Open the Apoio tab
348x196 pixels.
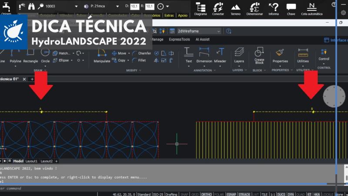coord(183,15)
